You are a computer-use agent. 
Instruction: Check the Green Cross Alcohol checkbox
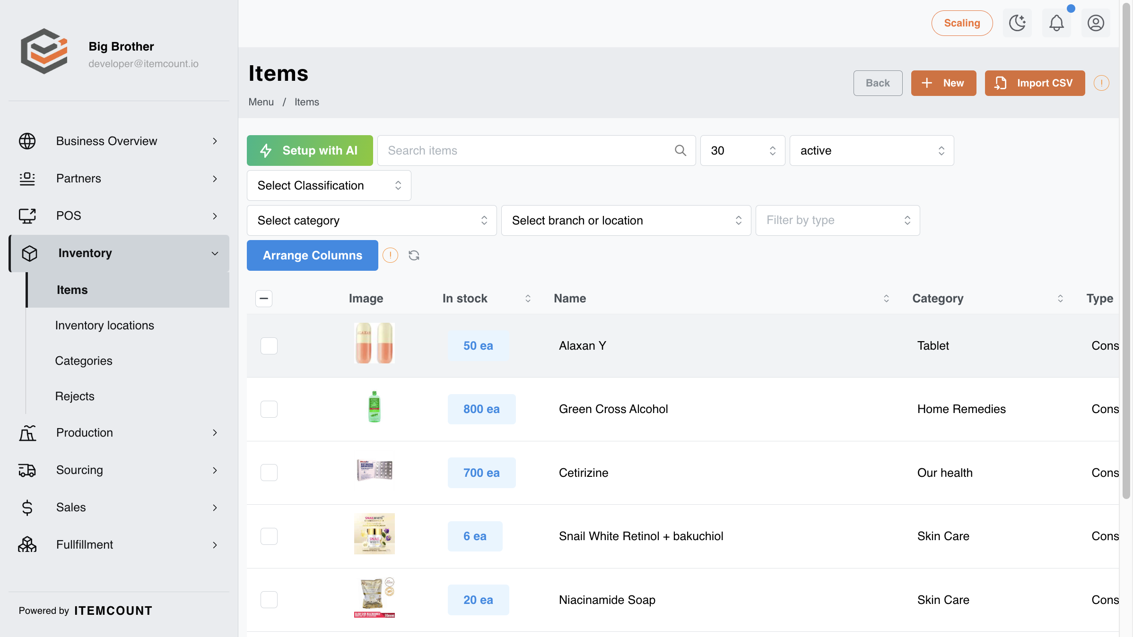tap(269, 409)
